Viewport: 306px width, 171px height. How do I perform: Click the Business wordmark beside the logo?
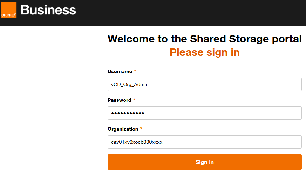coord(48,10)
